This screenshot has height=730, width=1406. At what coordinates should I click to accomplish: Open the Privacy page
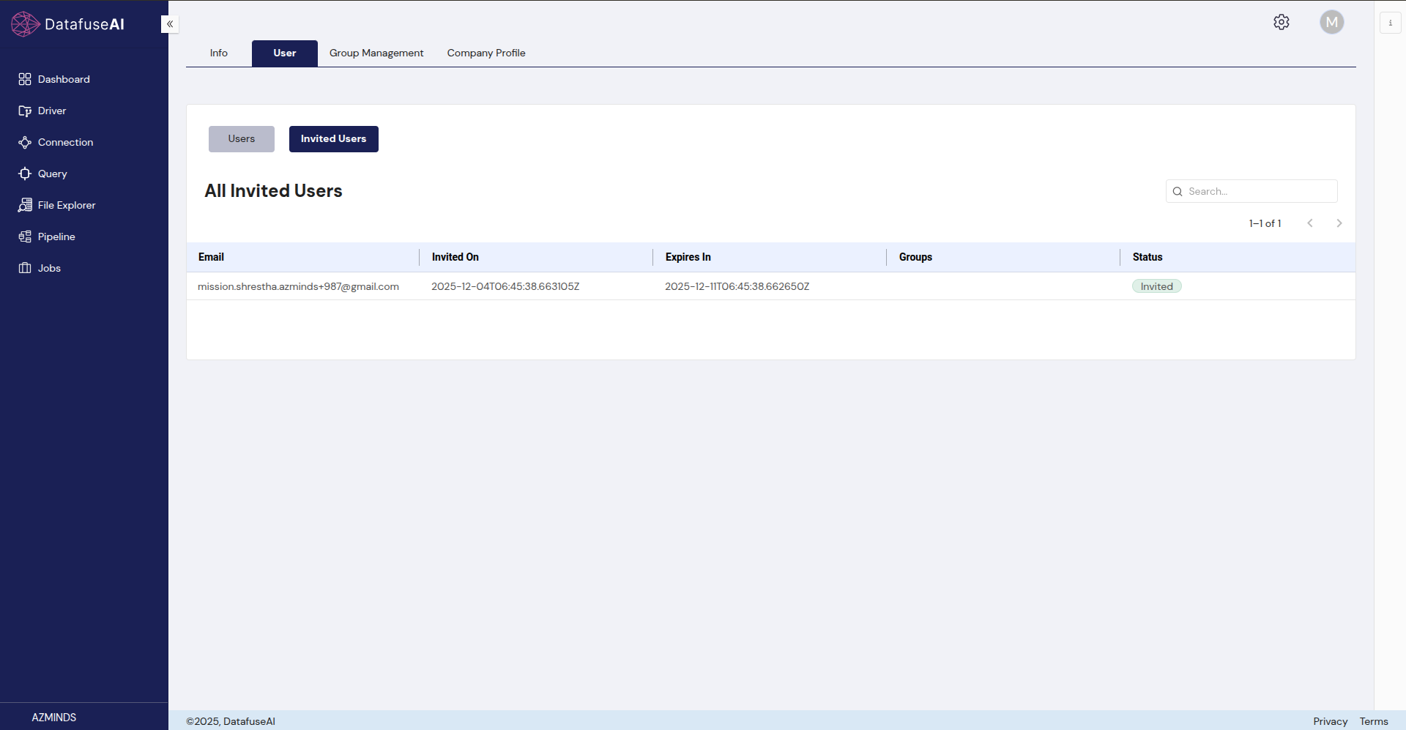[x=1330, y=721]
